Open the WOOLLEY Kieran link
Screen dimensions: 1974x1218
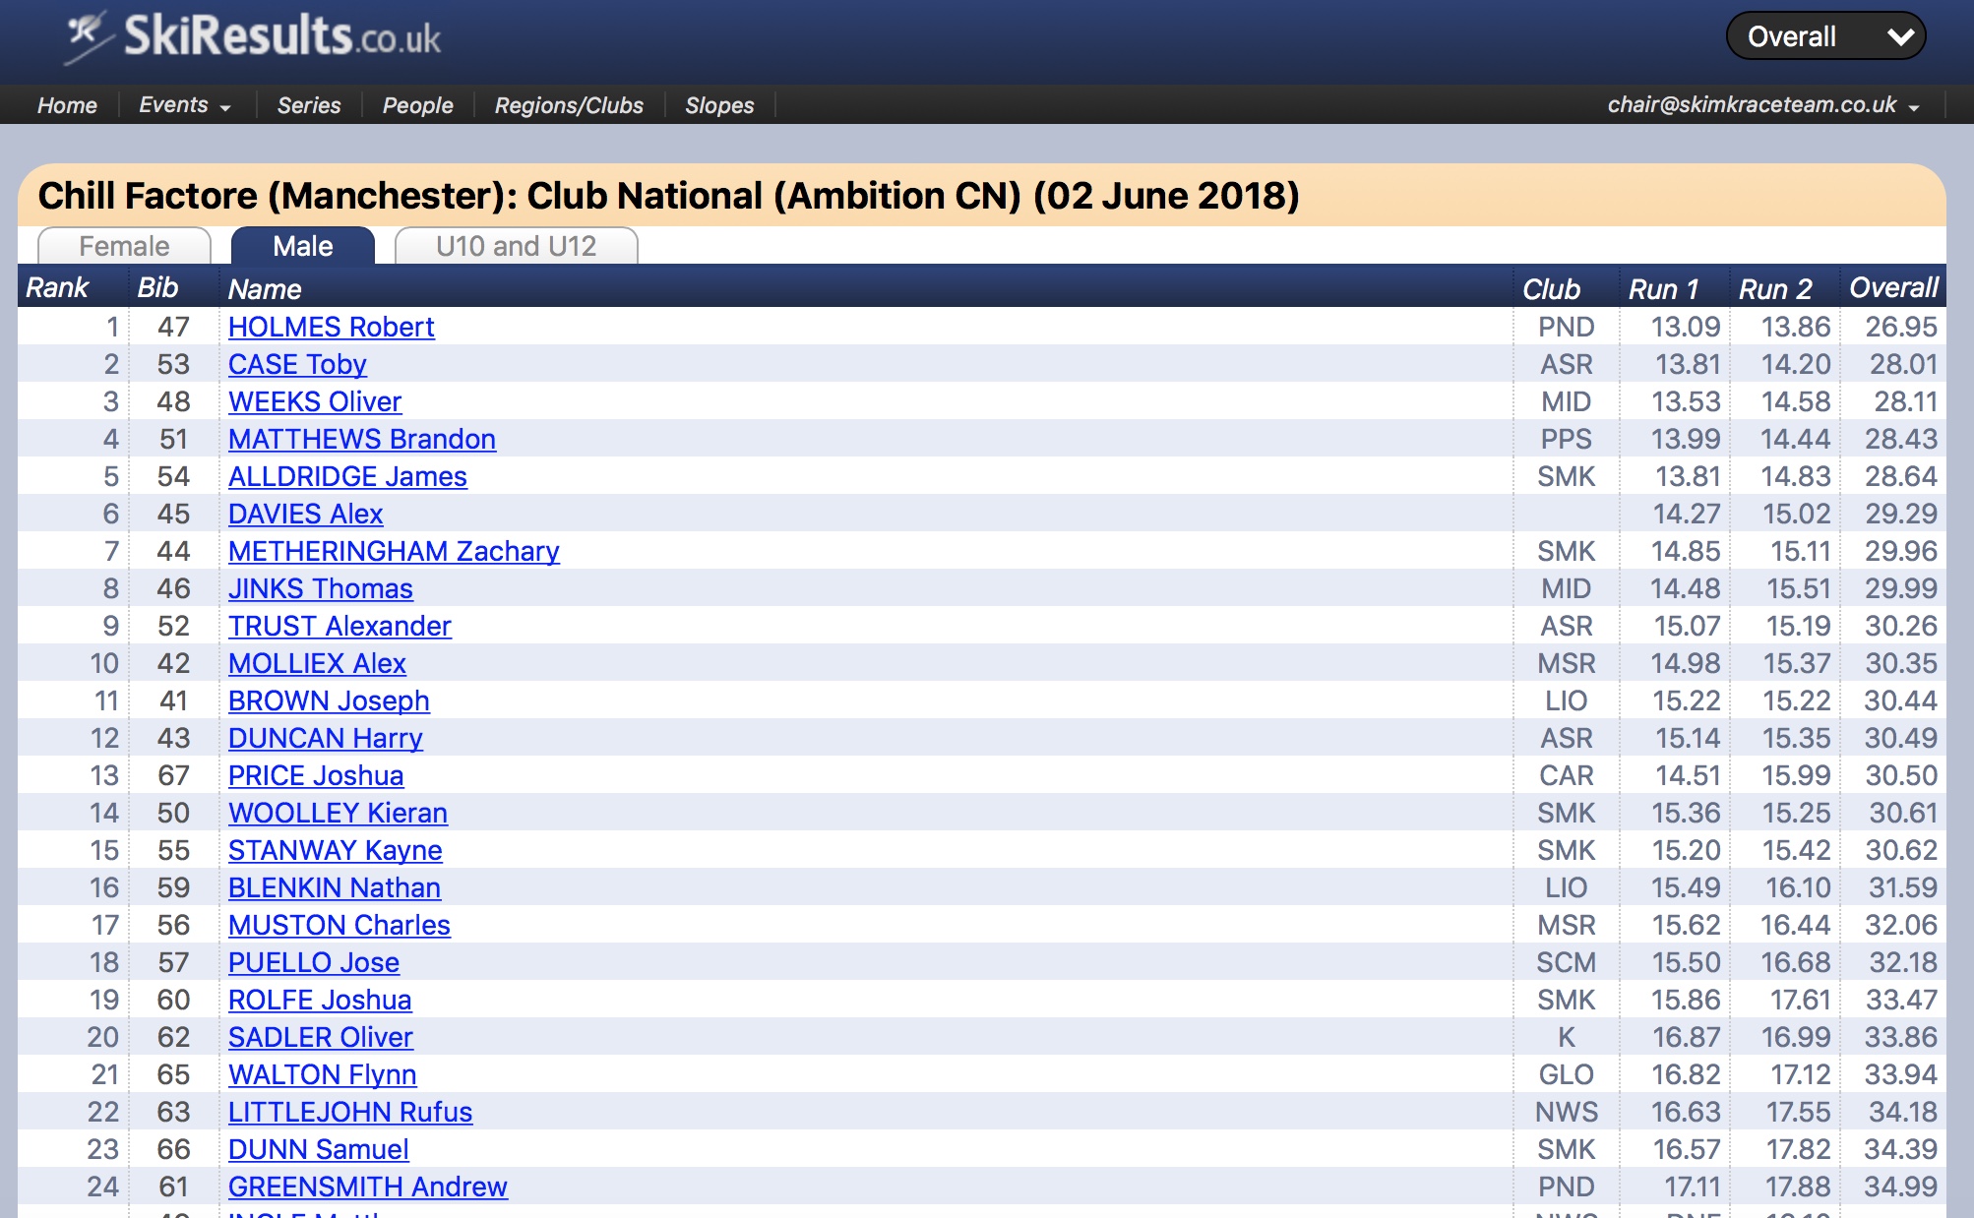tap(338, 813)
